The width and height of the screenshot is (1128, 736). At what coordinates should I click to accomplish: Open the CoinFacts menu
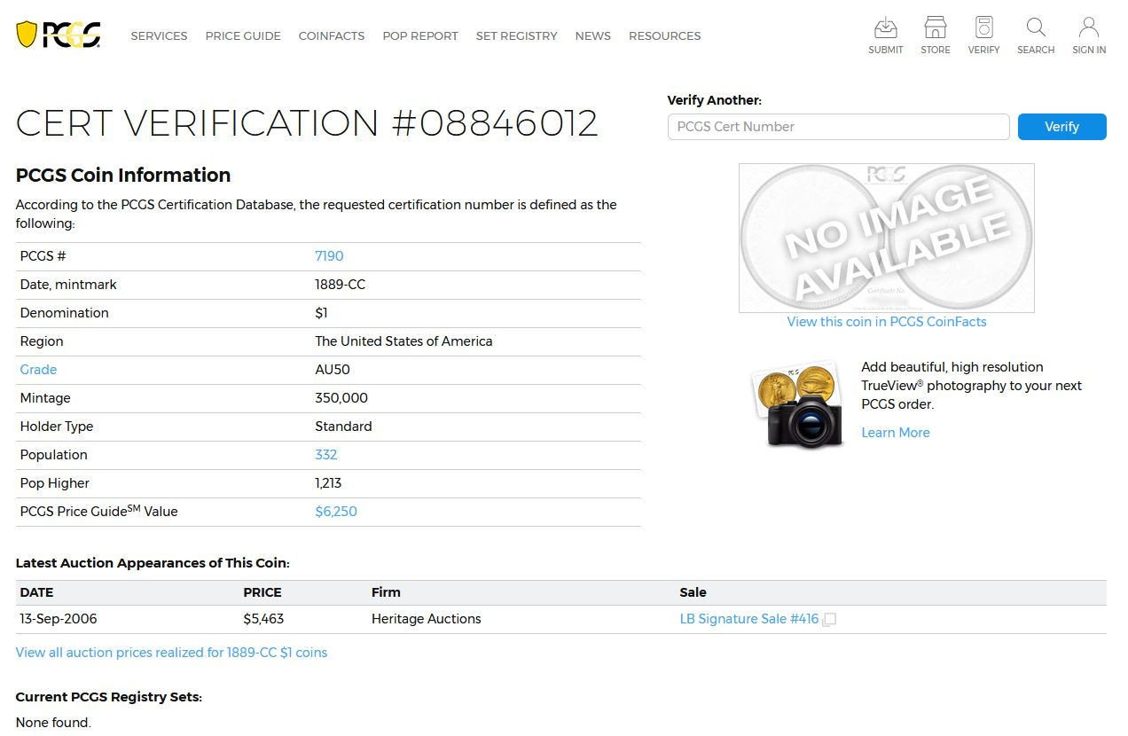(x=332, y=35)
